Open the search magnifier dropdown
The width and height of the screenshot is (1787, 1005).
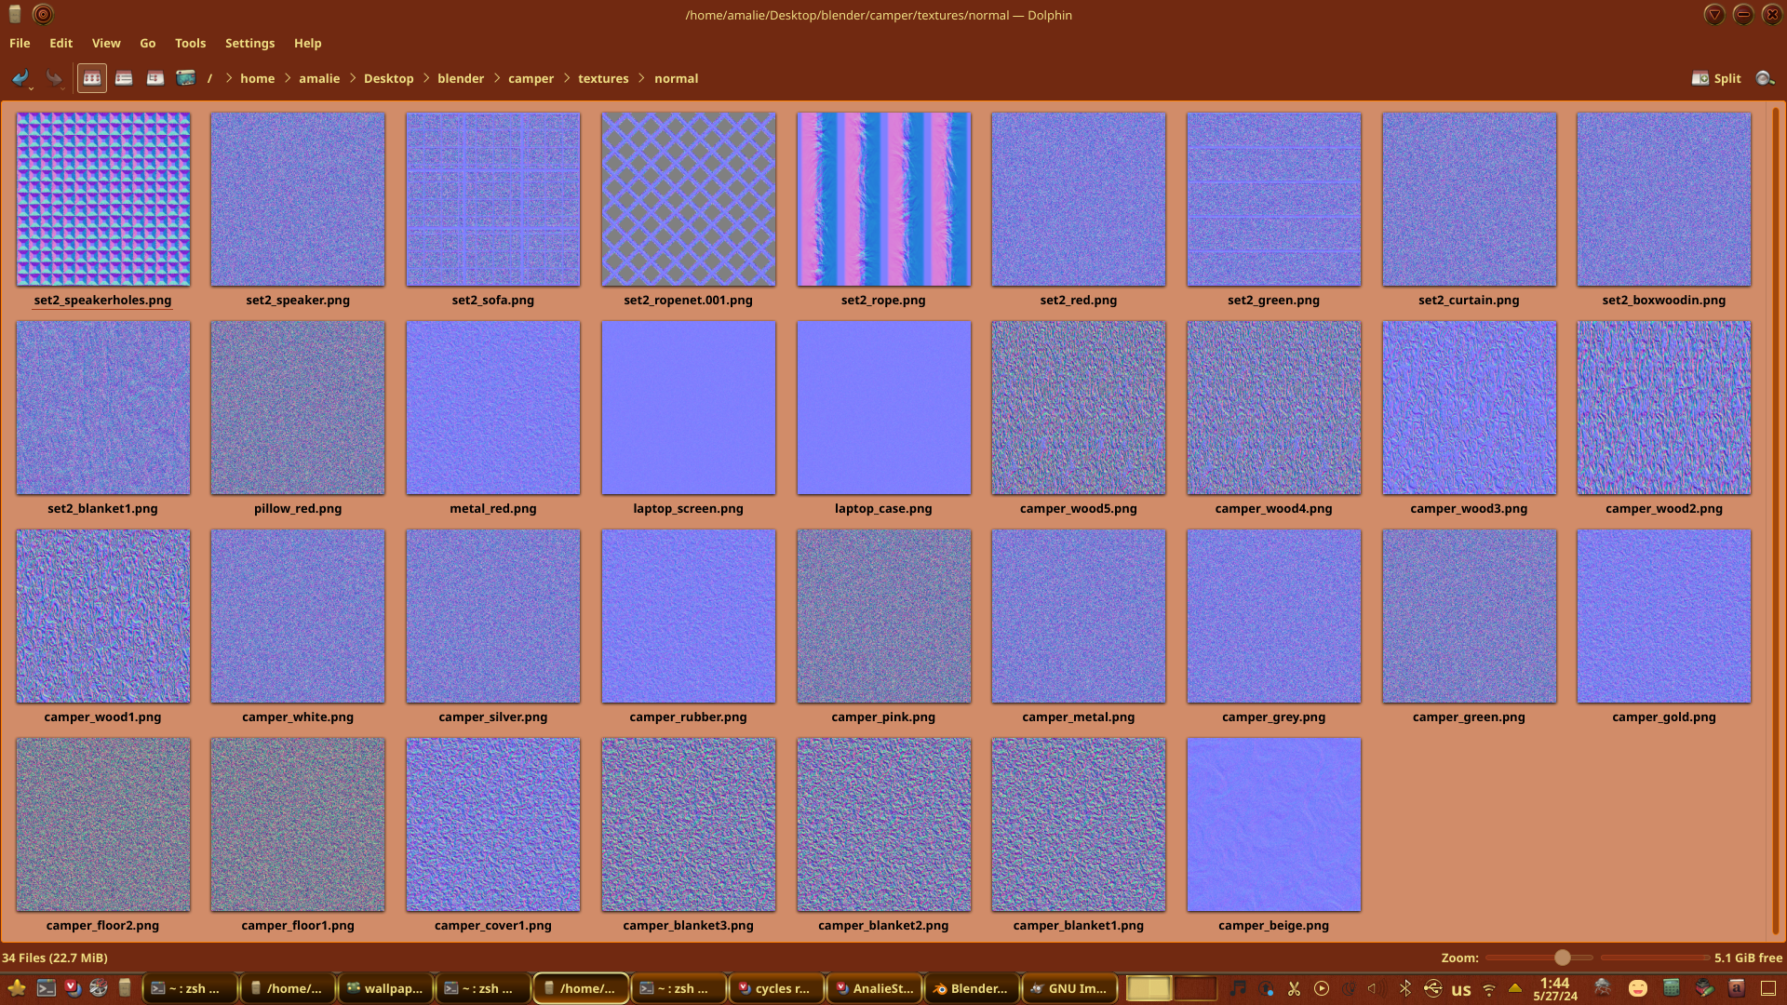click(x=1765, y=79)
